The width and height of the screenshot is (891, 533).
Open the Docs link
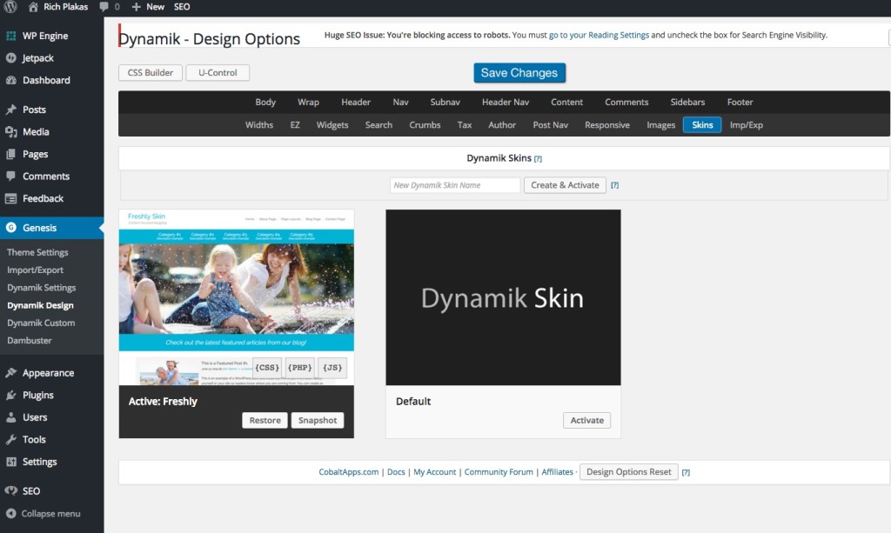(x=396, y=471)
